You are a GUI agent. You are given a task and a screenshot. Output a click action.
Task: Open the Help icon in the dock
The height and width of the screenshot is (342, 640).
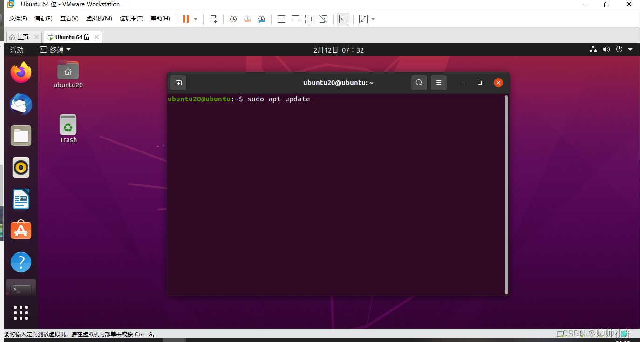(x=21, y=262)
